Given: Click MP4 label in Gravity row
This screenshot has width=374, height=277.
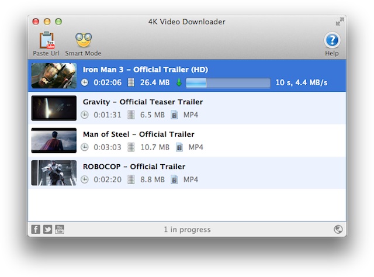Looking at the screenshot, I should coord(191,115).
